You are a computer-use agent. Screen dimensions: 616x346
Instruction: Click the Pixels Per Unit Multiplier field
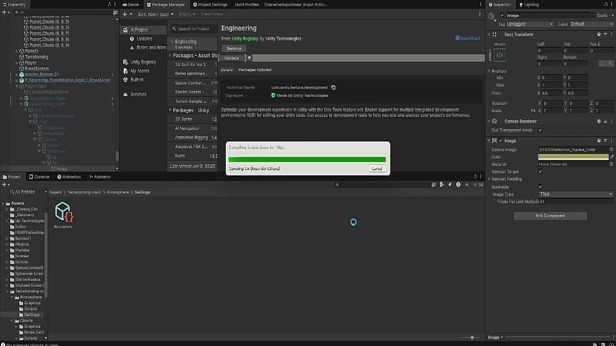point(576,202)
